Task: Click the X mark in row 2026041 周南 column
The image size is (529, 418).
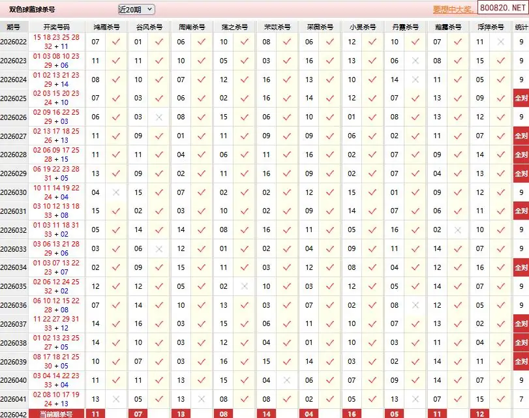Action: point(202,399)
